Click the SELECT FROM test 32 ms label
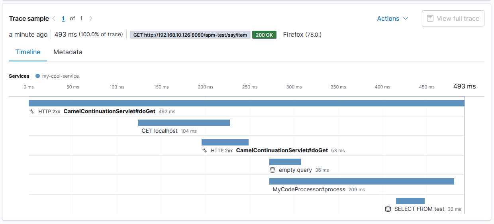 coord(428,209)
